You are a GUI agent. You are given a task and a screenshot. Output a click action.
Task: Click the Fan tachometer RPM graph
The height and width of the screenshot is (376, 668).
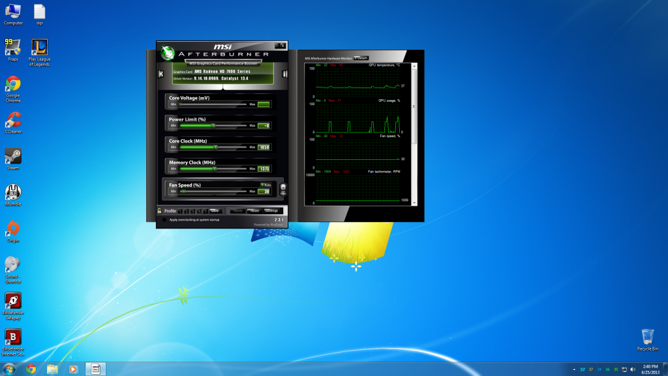pos(358,189)
